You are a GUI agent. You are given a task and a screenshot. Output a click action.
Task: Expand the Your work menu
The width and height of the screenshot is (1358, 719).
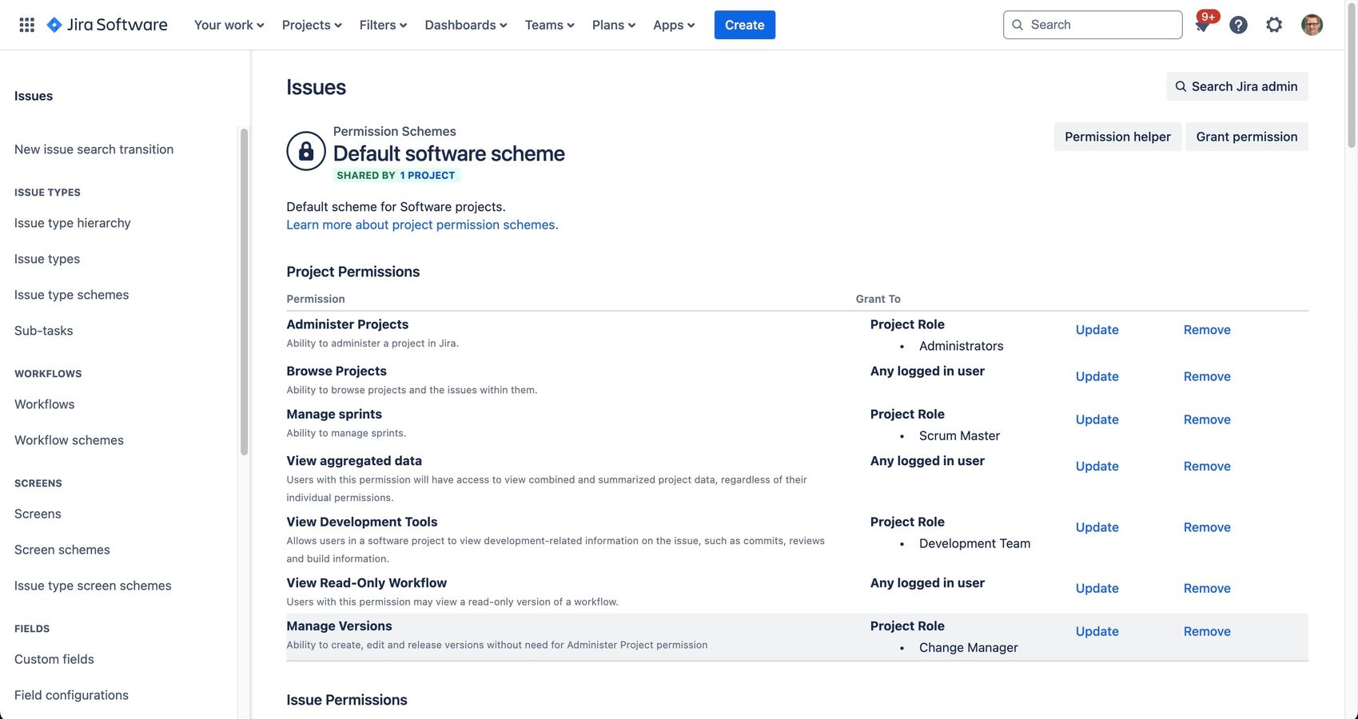229,25
